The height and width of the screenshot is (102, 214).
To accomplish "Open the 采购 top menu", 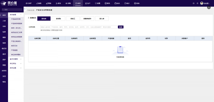I will tap(68, 3).
